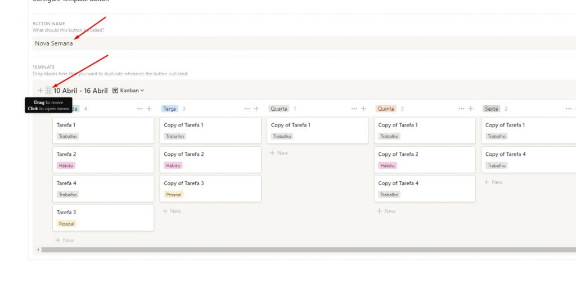Image resolution: width=576 pixels, height=284 pixels.
Task: Select the Terça column label
Action: click(170, 109)
